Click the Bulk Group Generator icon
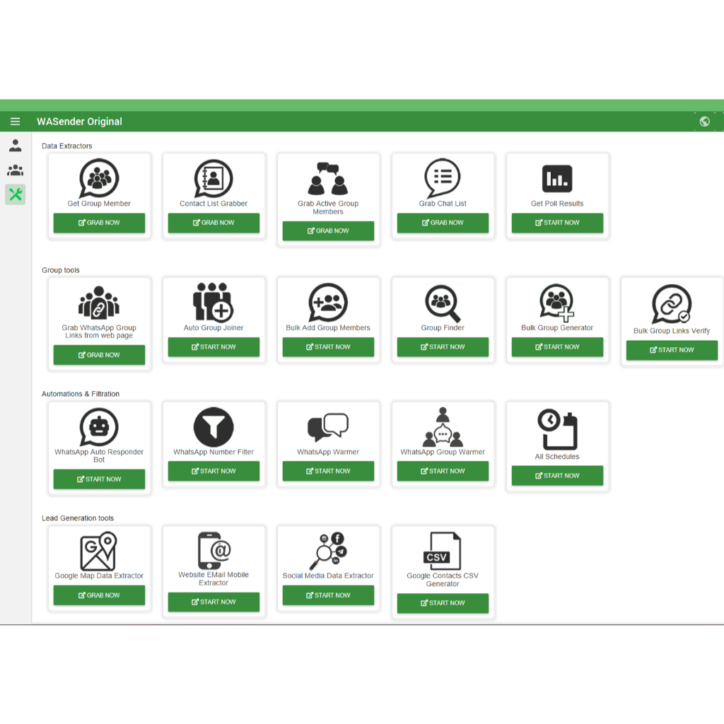 point(557,303)
